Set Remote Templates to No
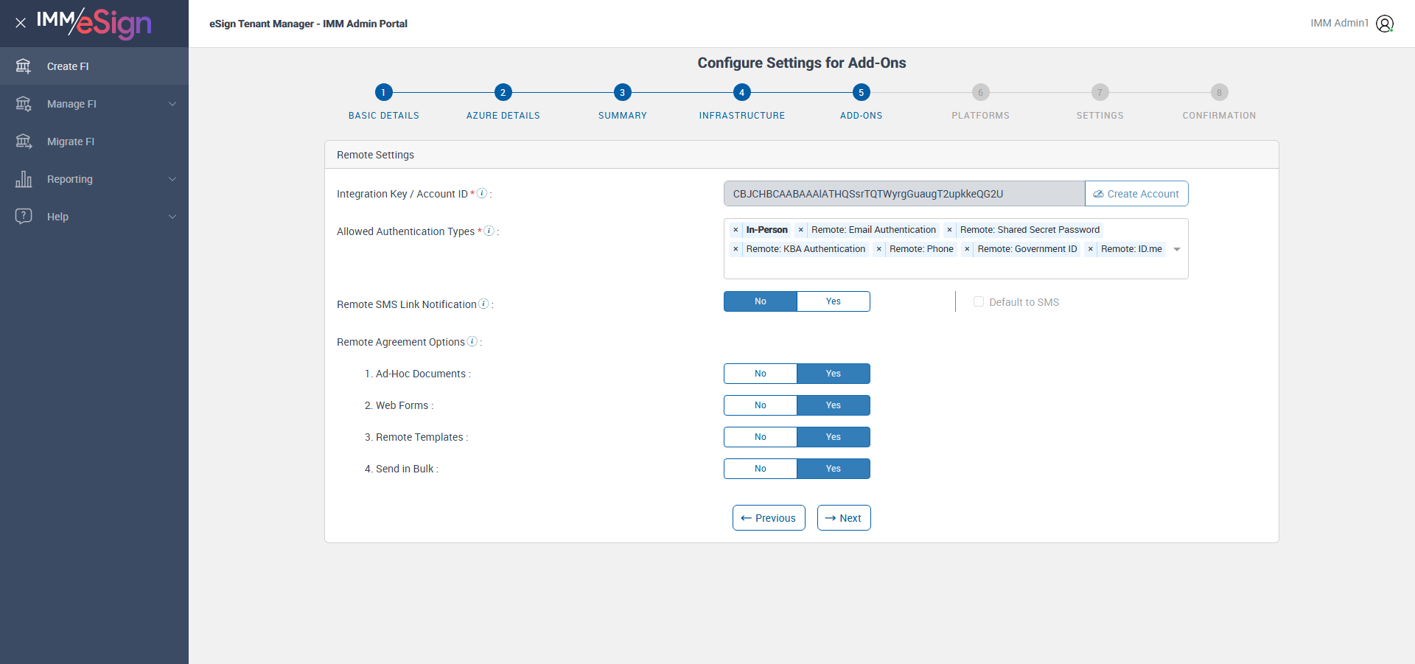The image size is (1415, 664). click(761, 437)
